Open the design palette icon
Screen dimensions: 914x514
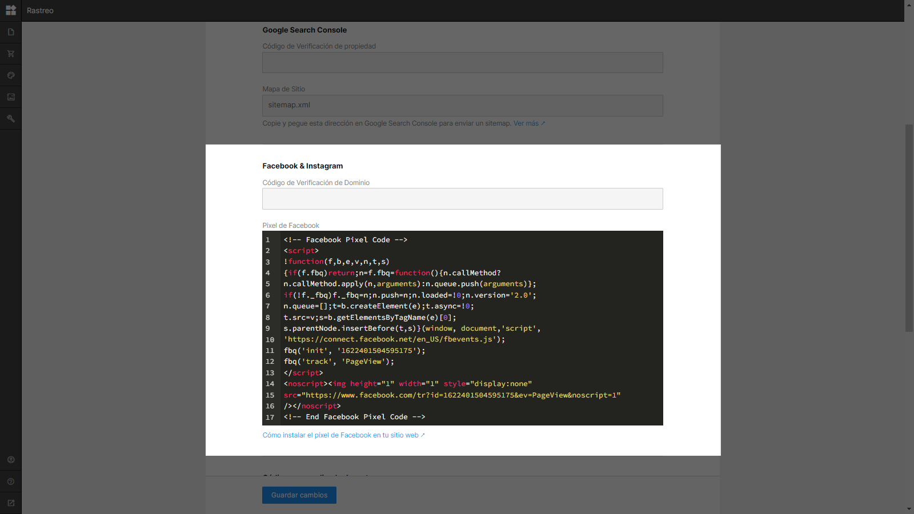(11, 75)
